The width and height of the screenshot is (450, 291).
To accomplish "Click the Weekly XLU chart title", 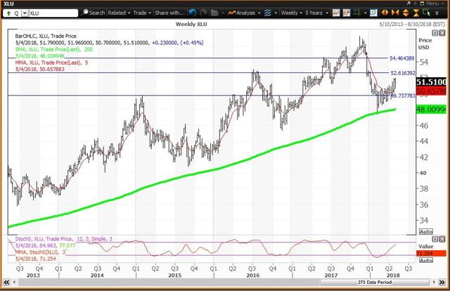I will click(x=191, y=25).
